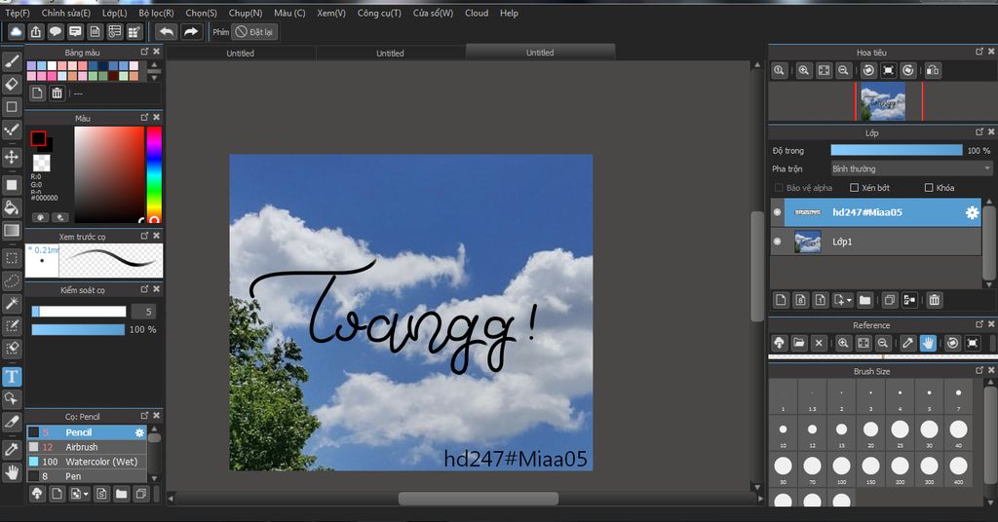This screenshot has width=998, height=522.
Task: Open the add-layer dropdown arrow in Lớp panel
Action: [849, 300]
